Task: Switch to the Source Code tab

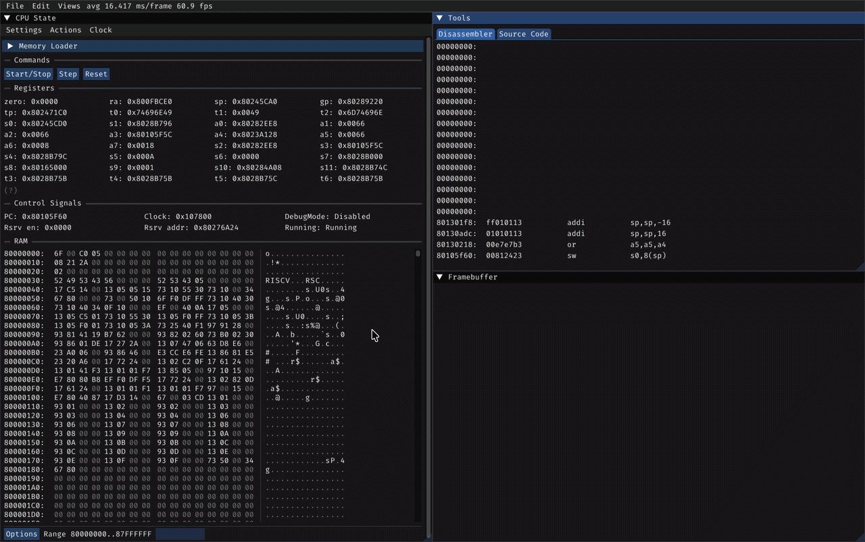Action: pos(524,34)
